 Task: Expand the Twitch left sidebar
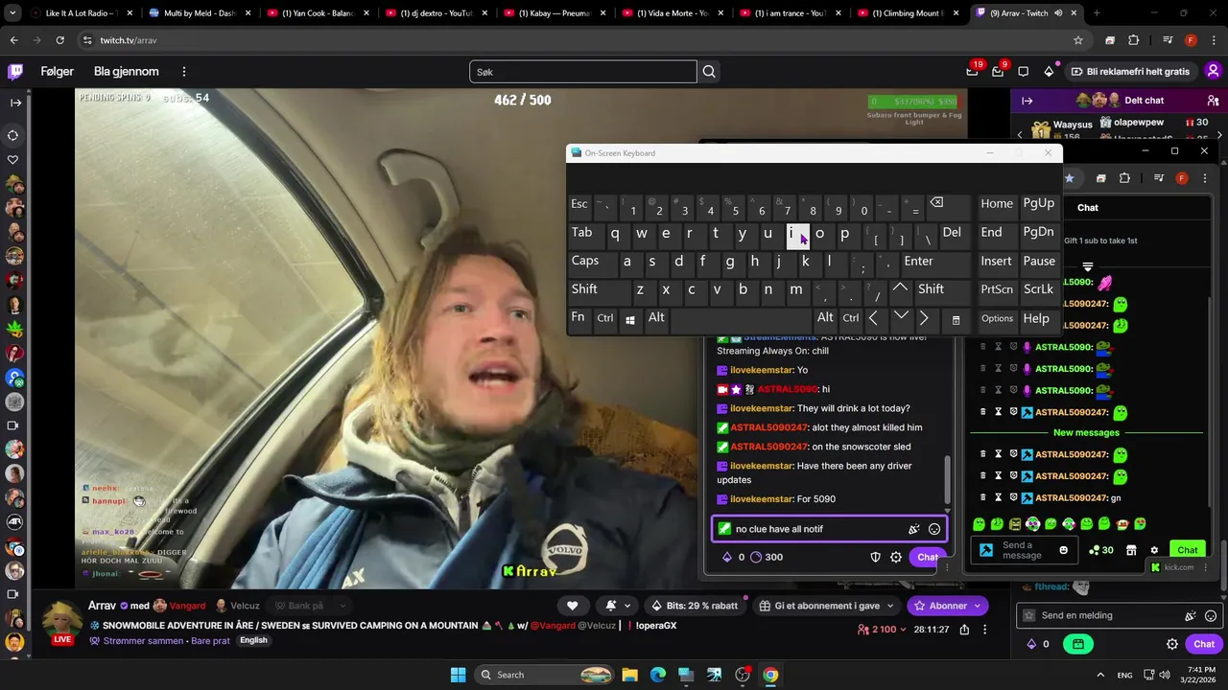tap(15, 103)
